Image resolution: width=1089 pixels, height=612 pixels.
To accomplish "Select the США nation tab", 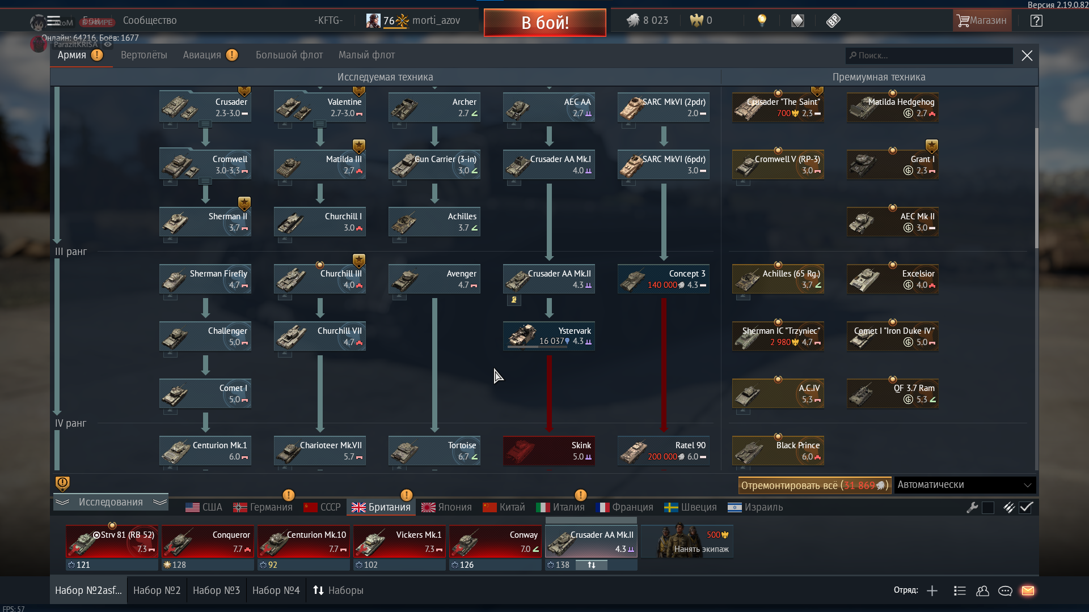I will 204,507.
